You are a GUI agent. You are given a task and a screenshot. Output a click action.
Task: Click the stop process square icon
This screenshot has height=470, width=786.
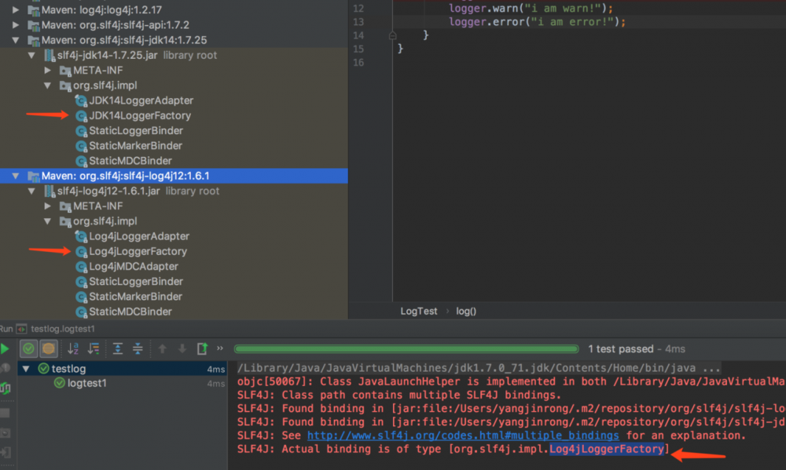(x=5, y=413)
